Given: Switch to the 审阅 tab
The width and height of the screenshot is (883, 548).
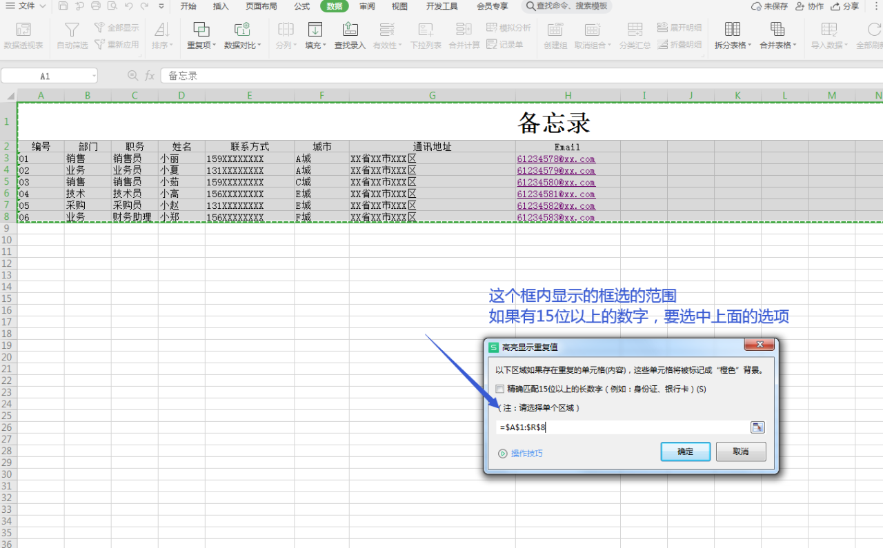Looking at the screenshot, I should click(367, 6).
